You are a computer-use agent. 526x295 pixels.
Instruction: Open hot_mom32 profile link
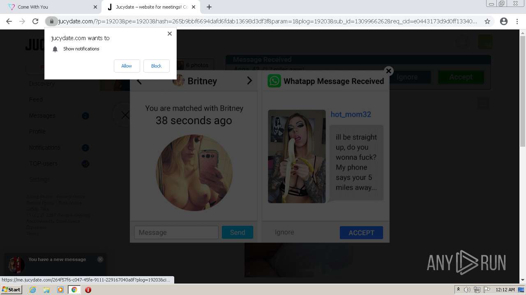351,114
